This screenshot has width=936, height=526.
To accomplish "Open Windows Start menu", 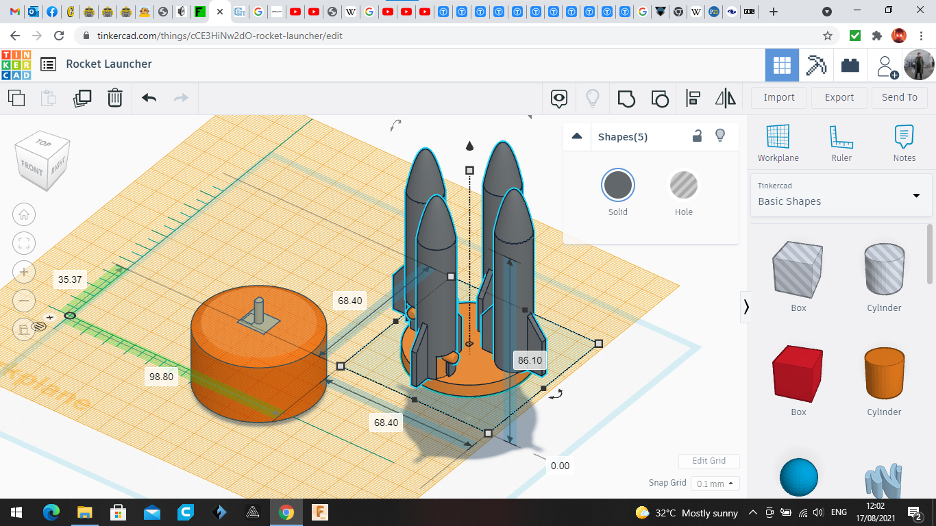I will click(16, 512).
